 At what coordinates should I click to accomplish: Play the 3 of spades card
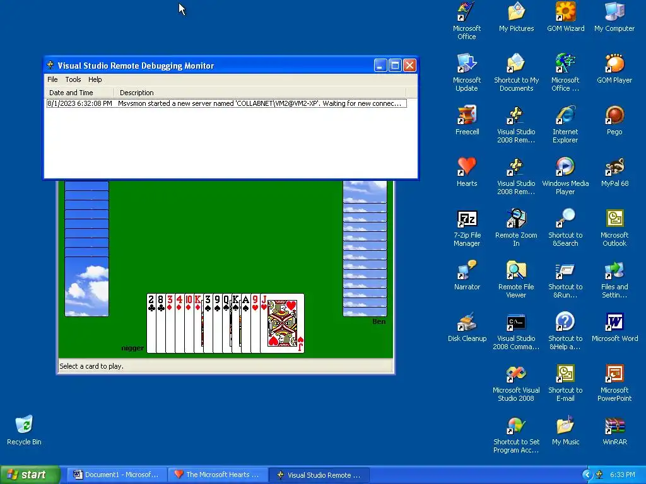208,323
